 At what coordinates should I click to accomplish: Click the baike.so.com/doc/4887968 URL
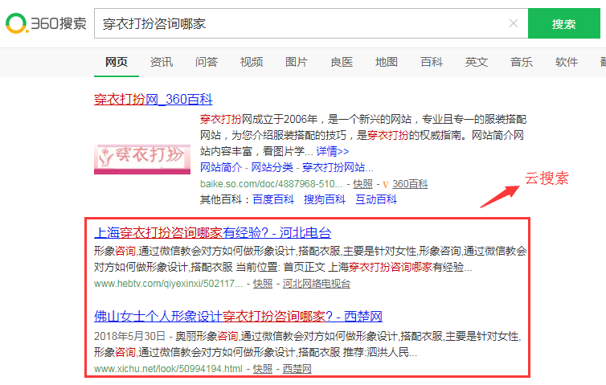(x=271, y=184)
